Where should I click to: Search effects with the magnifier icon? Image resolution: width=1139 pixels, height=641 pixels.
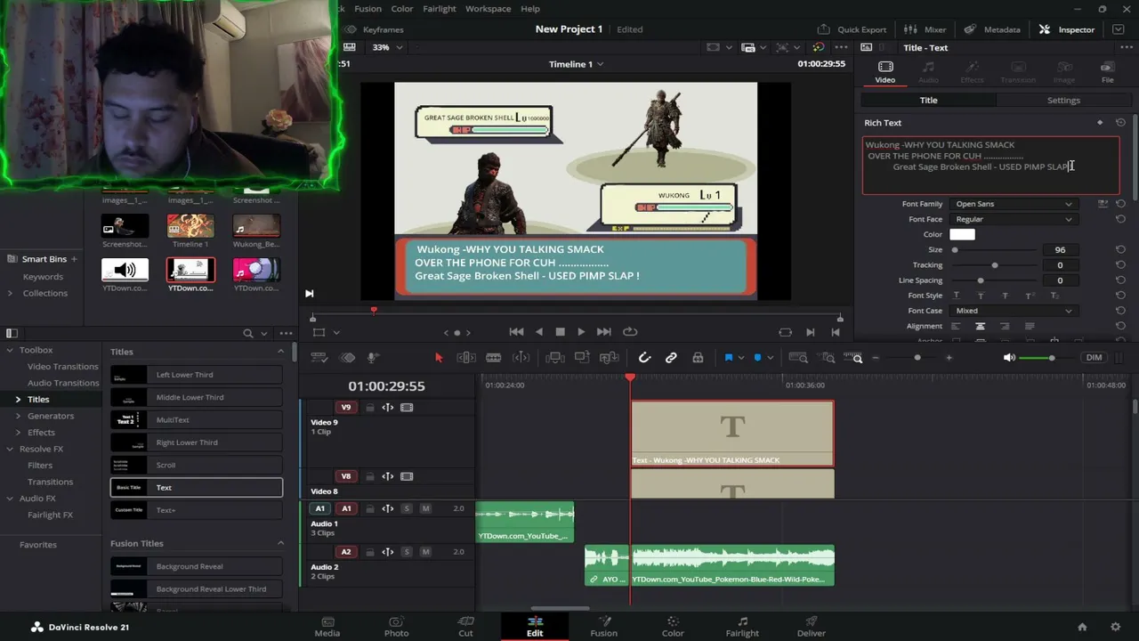tap(248, 333)
